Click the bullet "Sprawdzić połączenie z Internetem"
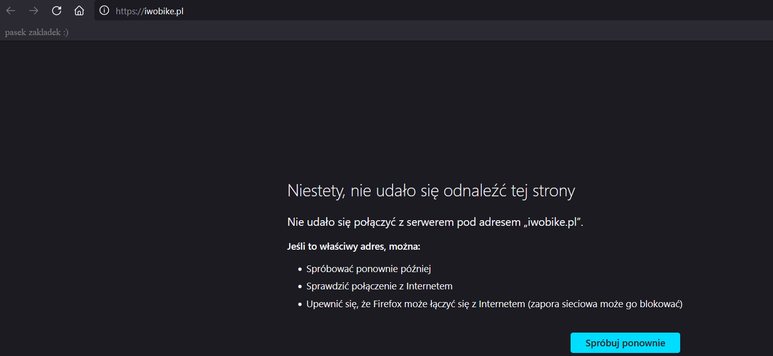Image resolution: width=773 pixels, height=356 pixels. (379, 286)
